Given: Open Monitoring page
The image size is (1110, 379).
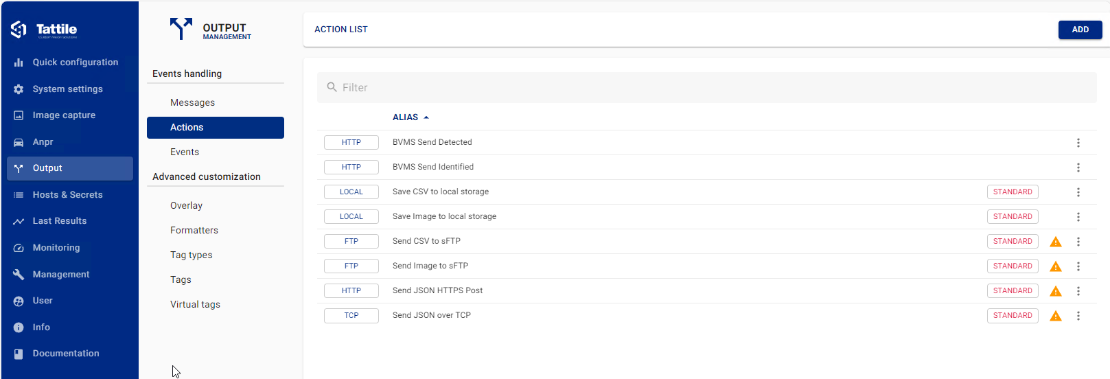Looking at the screenshot, I should click(x=70, y=248).
